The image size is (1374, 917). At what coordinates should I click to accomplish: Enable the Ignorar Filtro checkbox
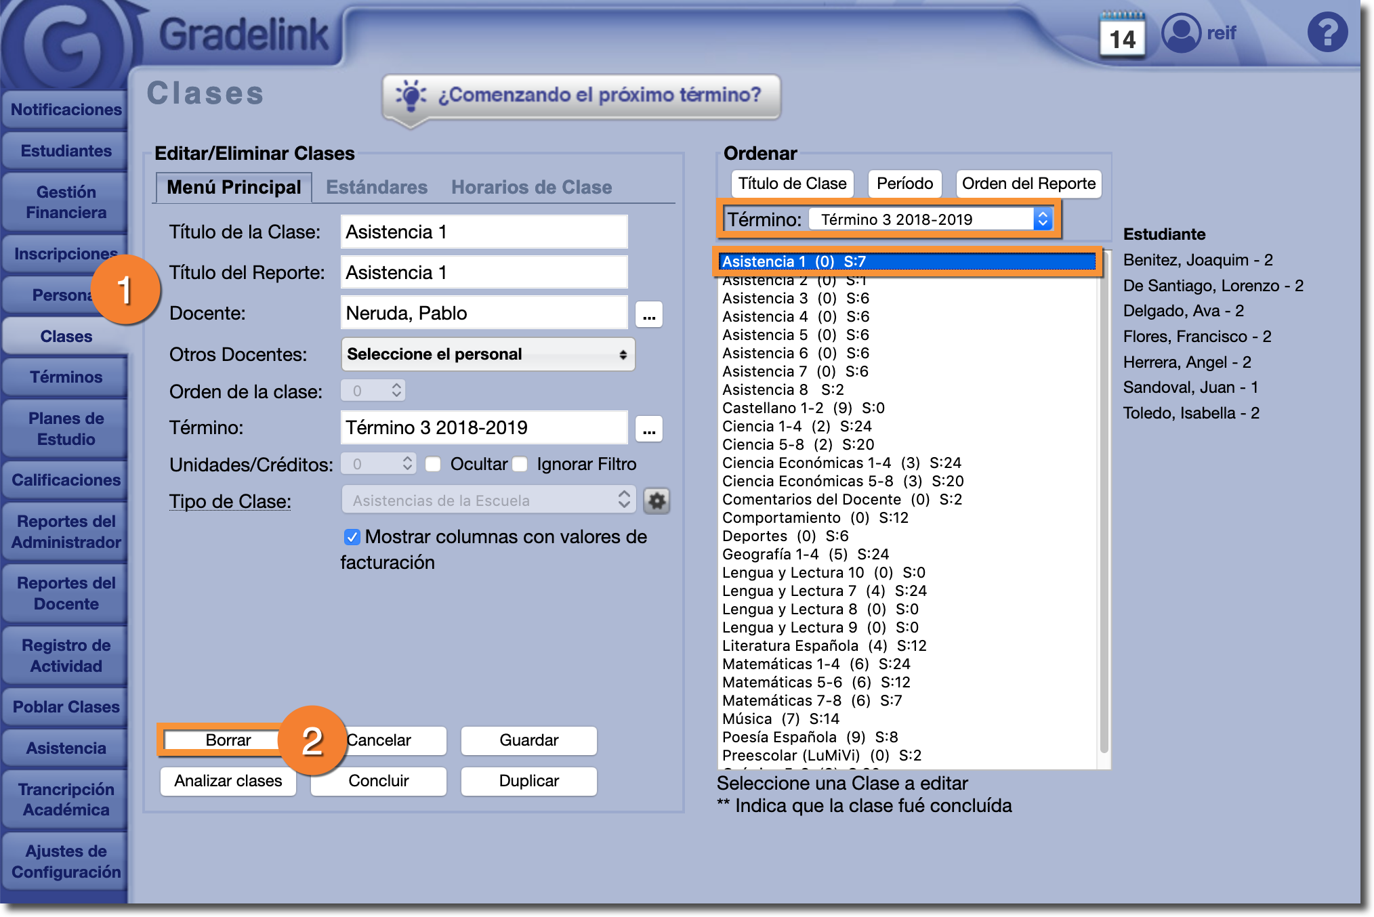coord(520,465)
